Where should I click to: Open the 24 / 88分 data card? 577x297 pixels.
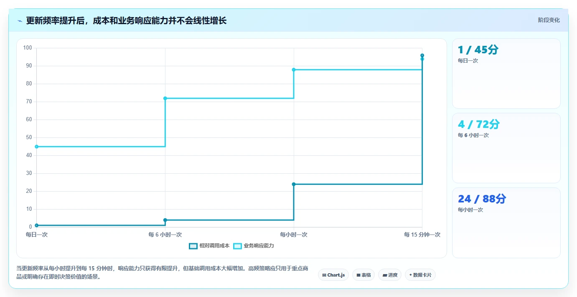506,223
